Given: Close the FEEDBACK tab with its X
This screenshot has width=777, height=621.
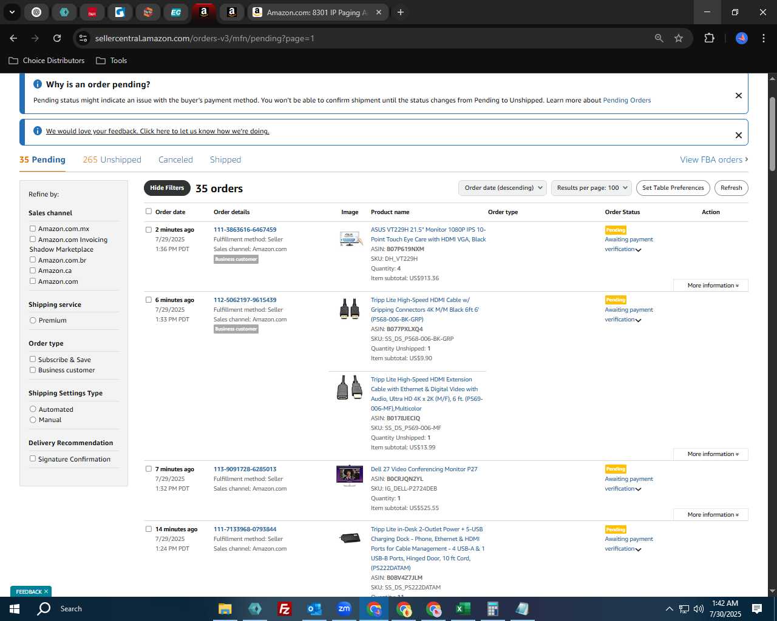Looking at the screenshot, I should pos(46,591).
